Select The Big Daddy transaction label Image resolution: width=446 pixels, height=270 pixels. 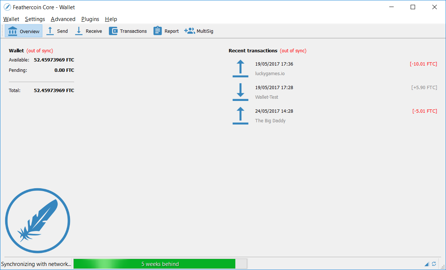pos(270,121)
